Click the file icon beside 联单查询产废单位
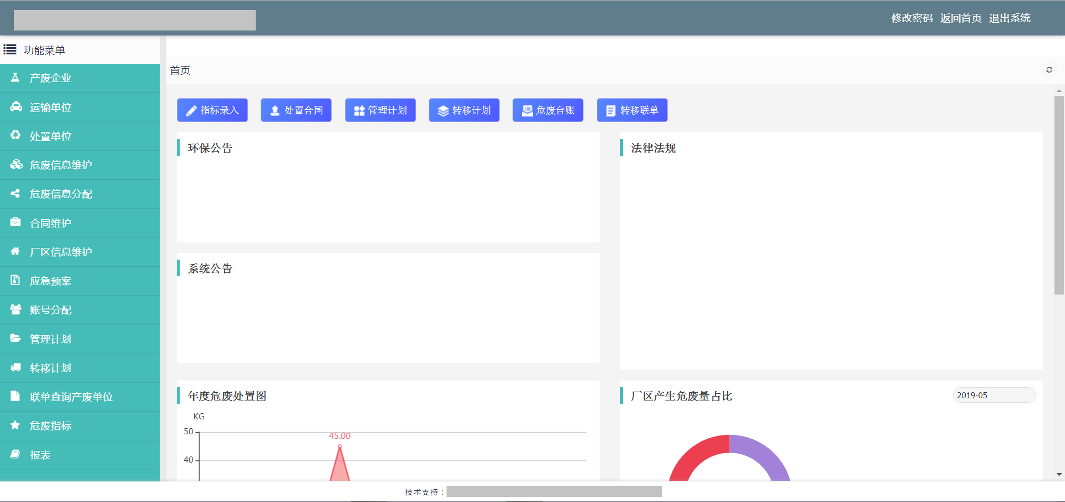The width and height of the screenshot is (1065, 502). pyautogui.click(x=16, y=396)
